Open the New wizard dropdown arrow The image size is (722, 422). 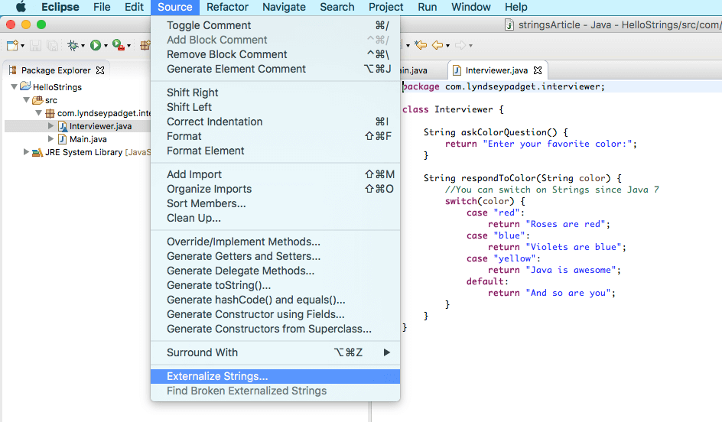pyautogui.click(x=22, y=46)
